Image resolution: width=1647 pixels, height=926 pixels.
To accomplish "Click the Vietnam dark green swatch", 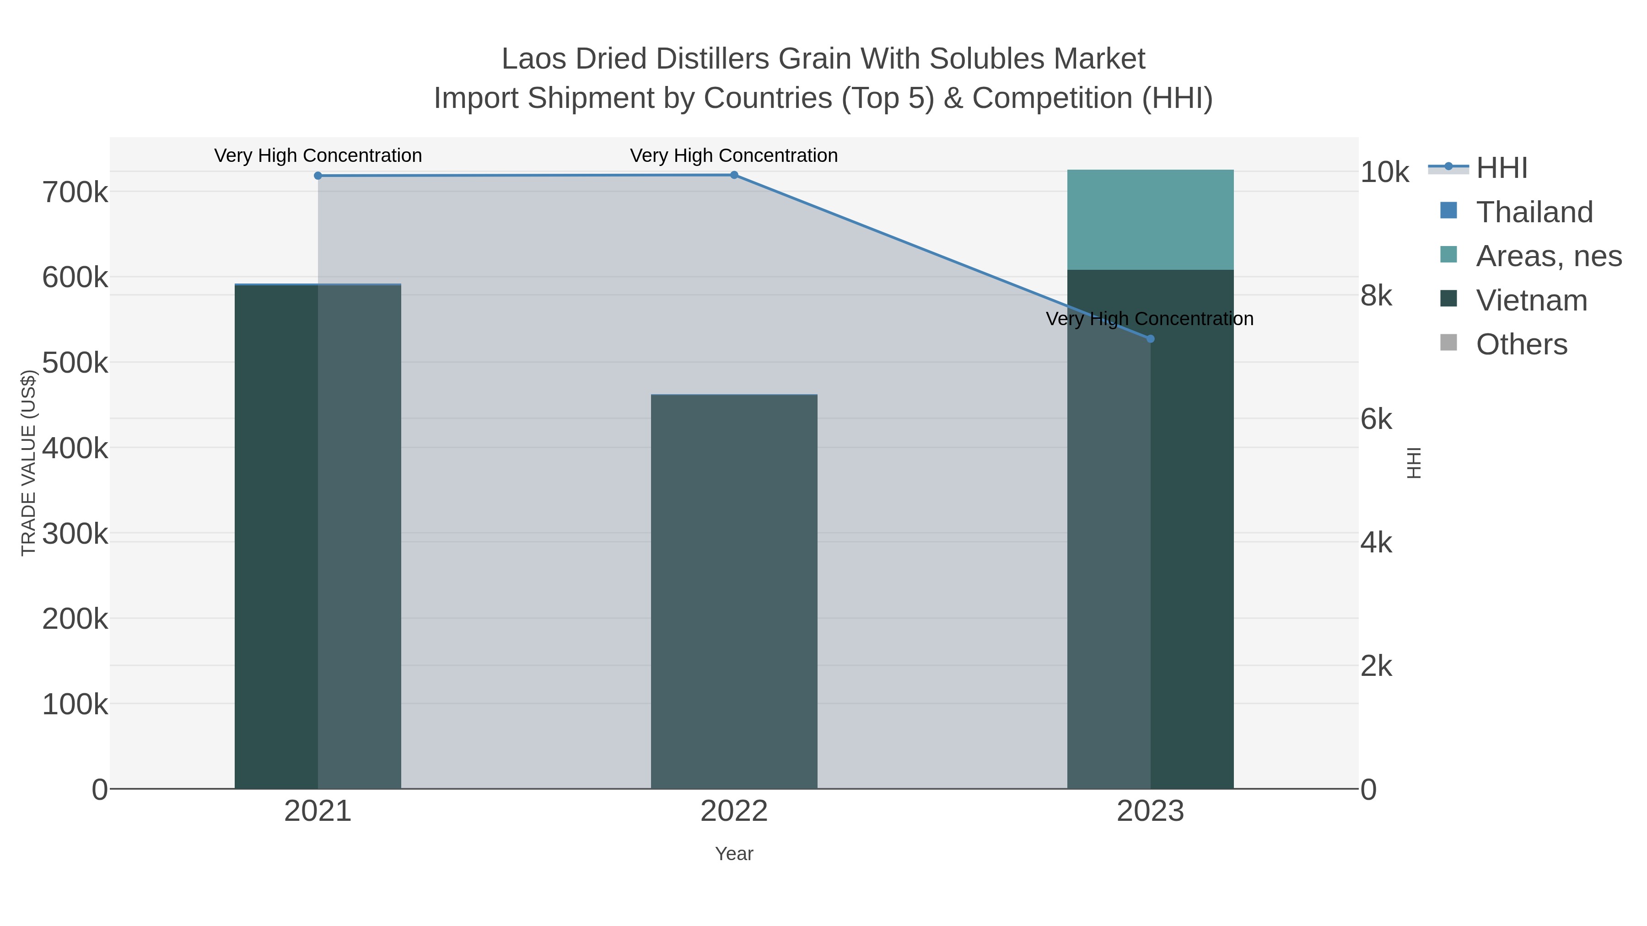I will click(x=1448, y=299).
